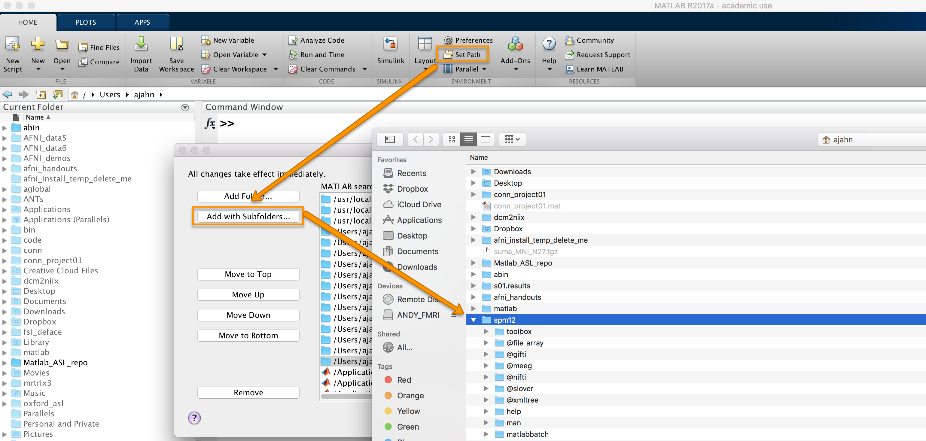Expand the Open Variable dropdown arrow
The image size is (926, 441).
point(265,55)
